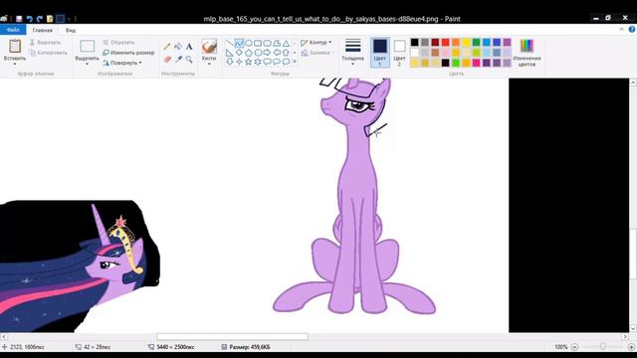
Task: Open the File (Файл) menu
Action: [13, 30]
